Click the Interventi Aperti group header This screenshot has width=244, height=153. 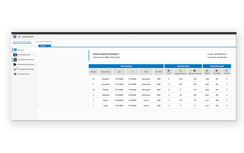coord(183,66)
